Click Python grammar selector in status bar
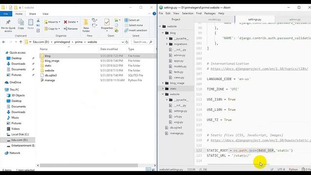311x175 pixels. pyautogui.click(x=293, y=169)
